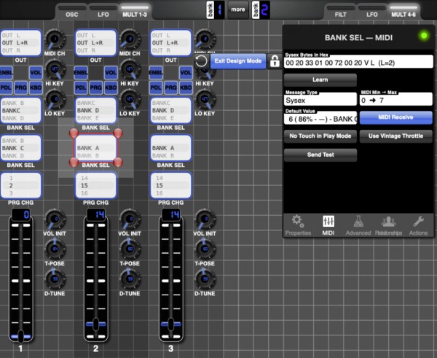
Task: Open the Advanced flask panel
Action: coord(358,225)
